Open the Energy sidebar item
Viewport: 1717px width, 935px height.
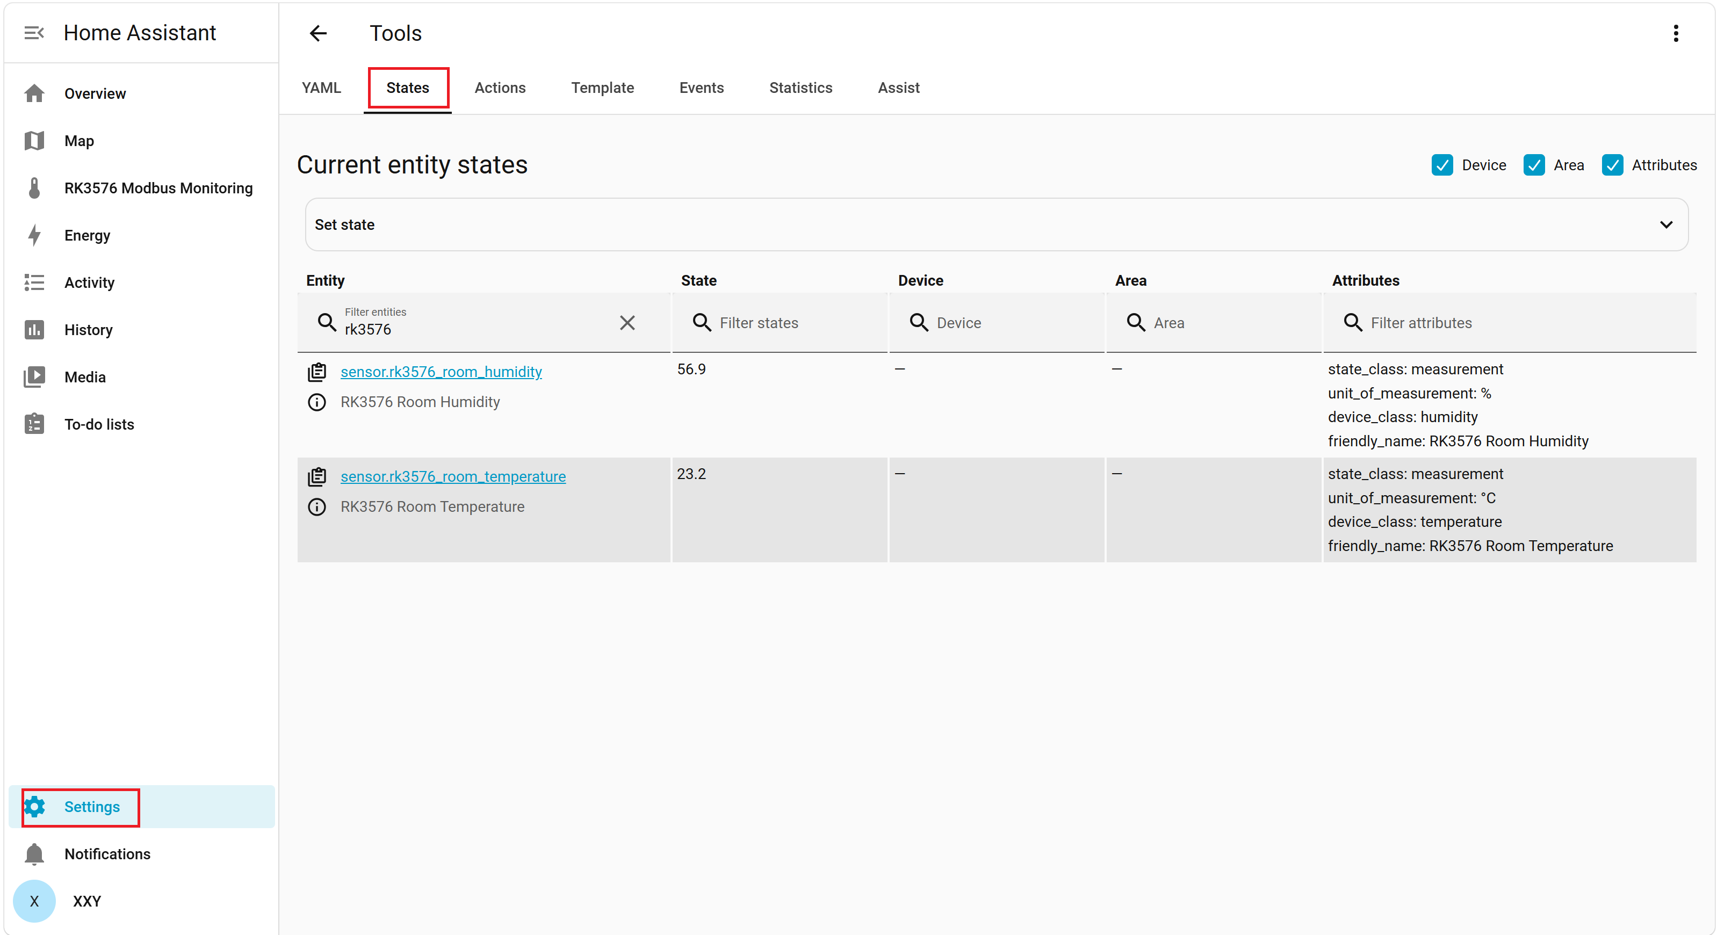point(141,235)
